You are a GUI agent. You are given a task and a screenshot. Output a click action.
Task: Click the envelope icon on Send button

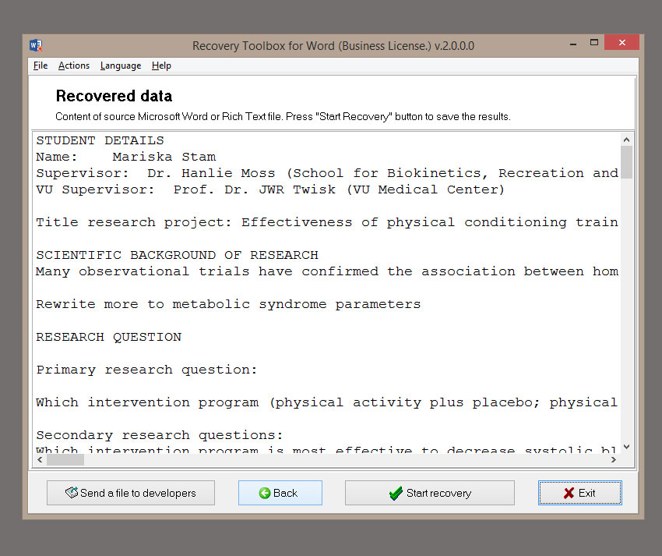click(x=72, y=492)
